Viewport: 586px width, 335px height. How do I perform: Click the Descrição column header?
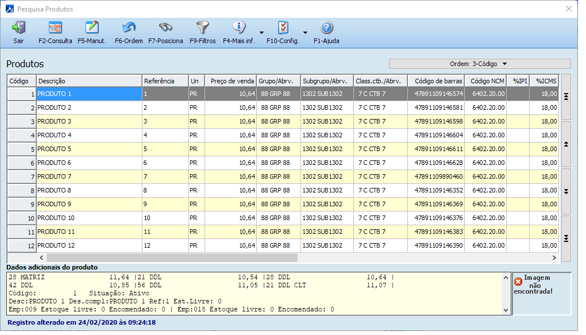(x=89, y=81)
